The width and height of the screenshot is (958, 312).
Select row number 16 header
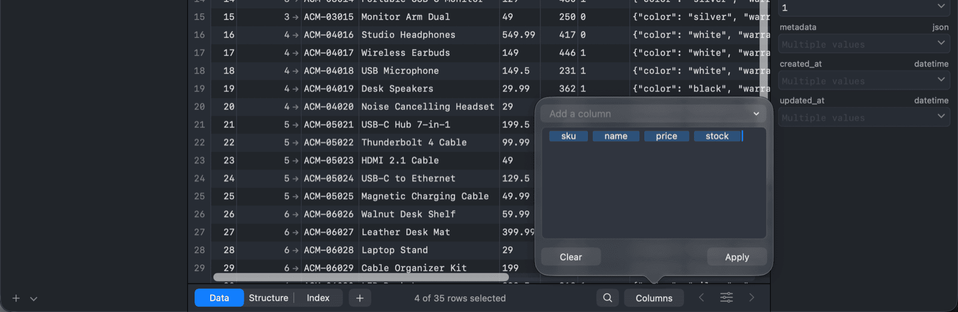pos(199,35)
